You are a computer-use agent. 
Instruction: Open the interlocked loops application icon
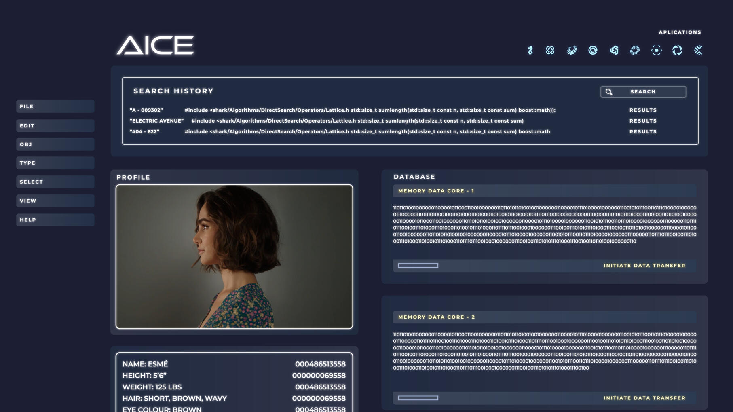550,50
